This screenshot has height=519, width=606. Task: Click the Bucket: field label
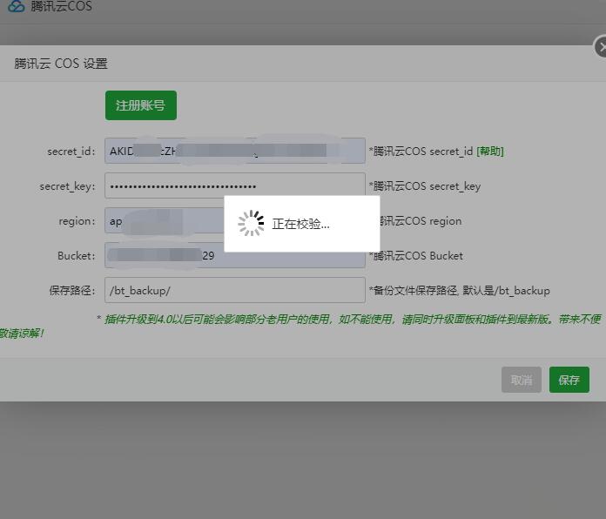click(76, 255)
